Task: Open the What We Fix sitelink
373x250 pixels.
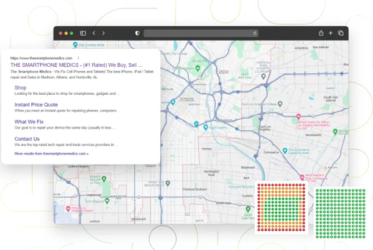Action: 29,122
